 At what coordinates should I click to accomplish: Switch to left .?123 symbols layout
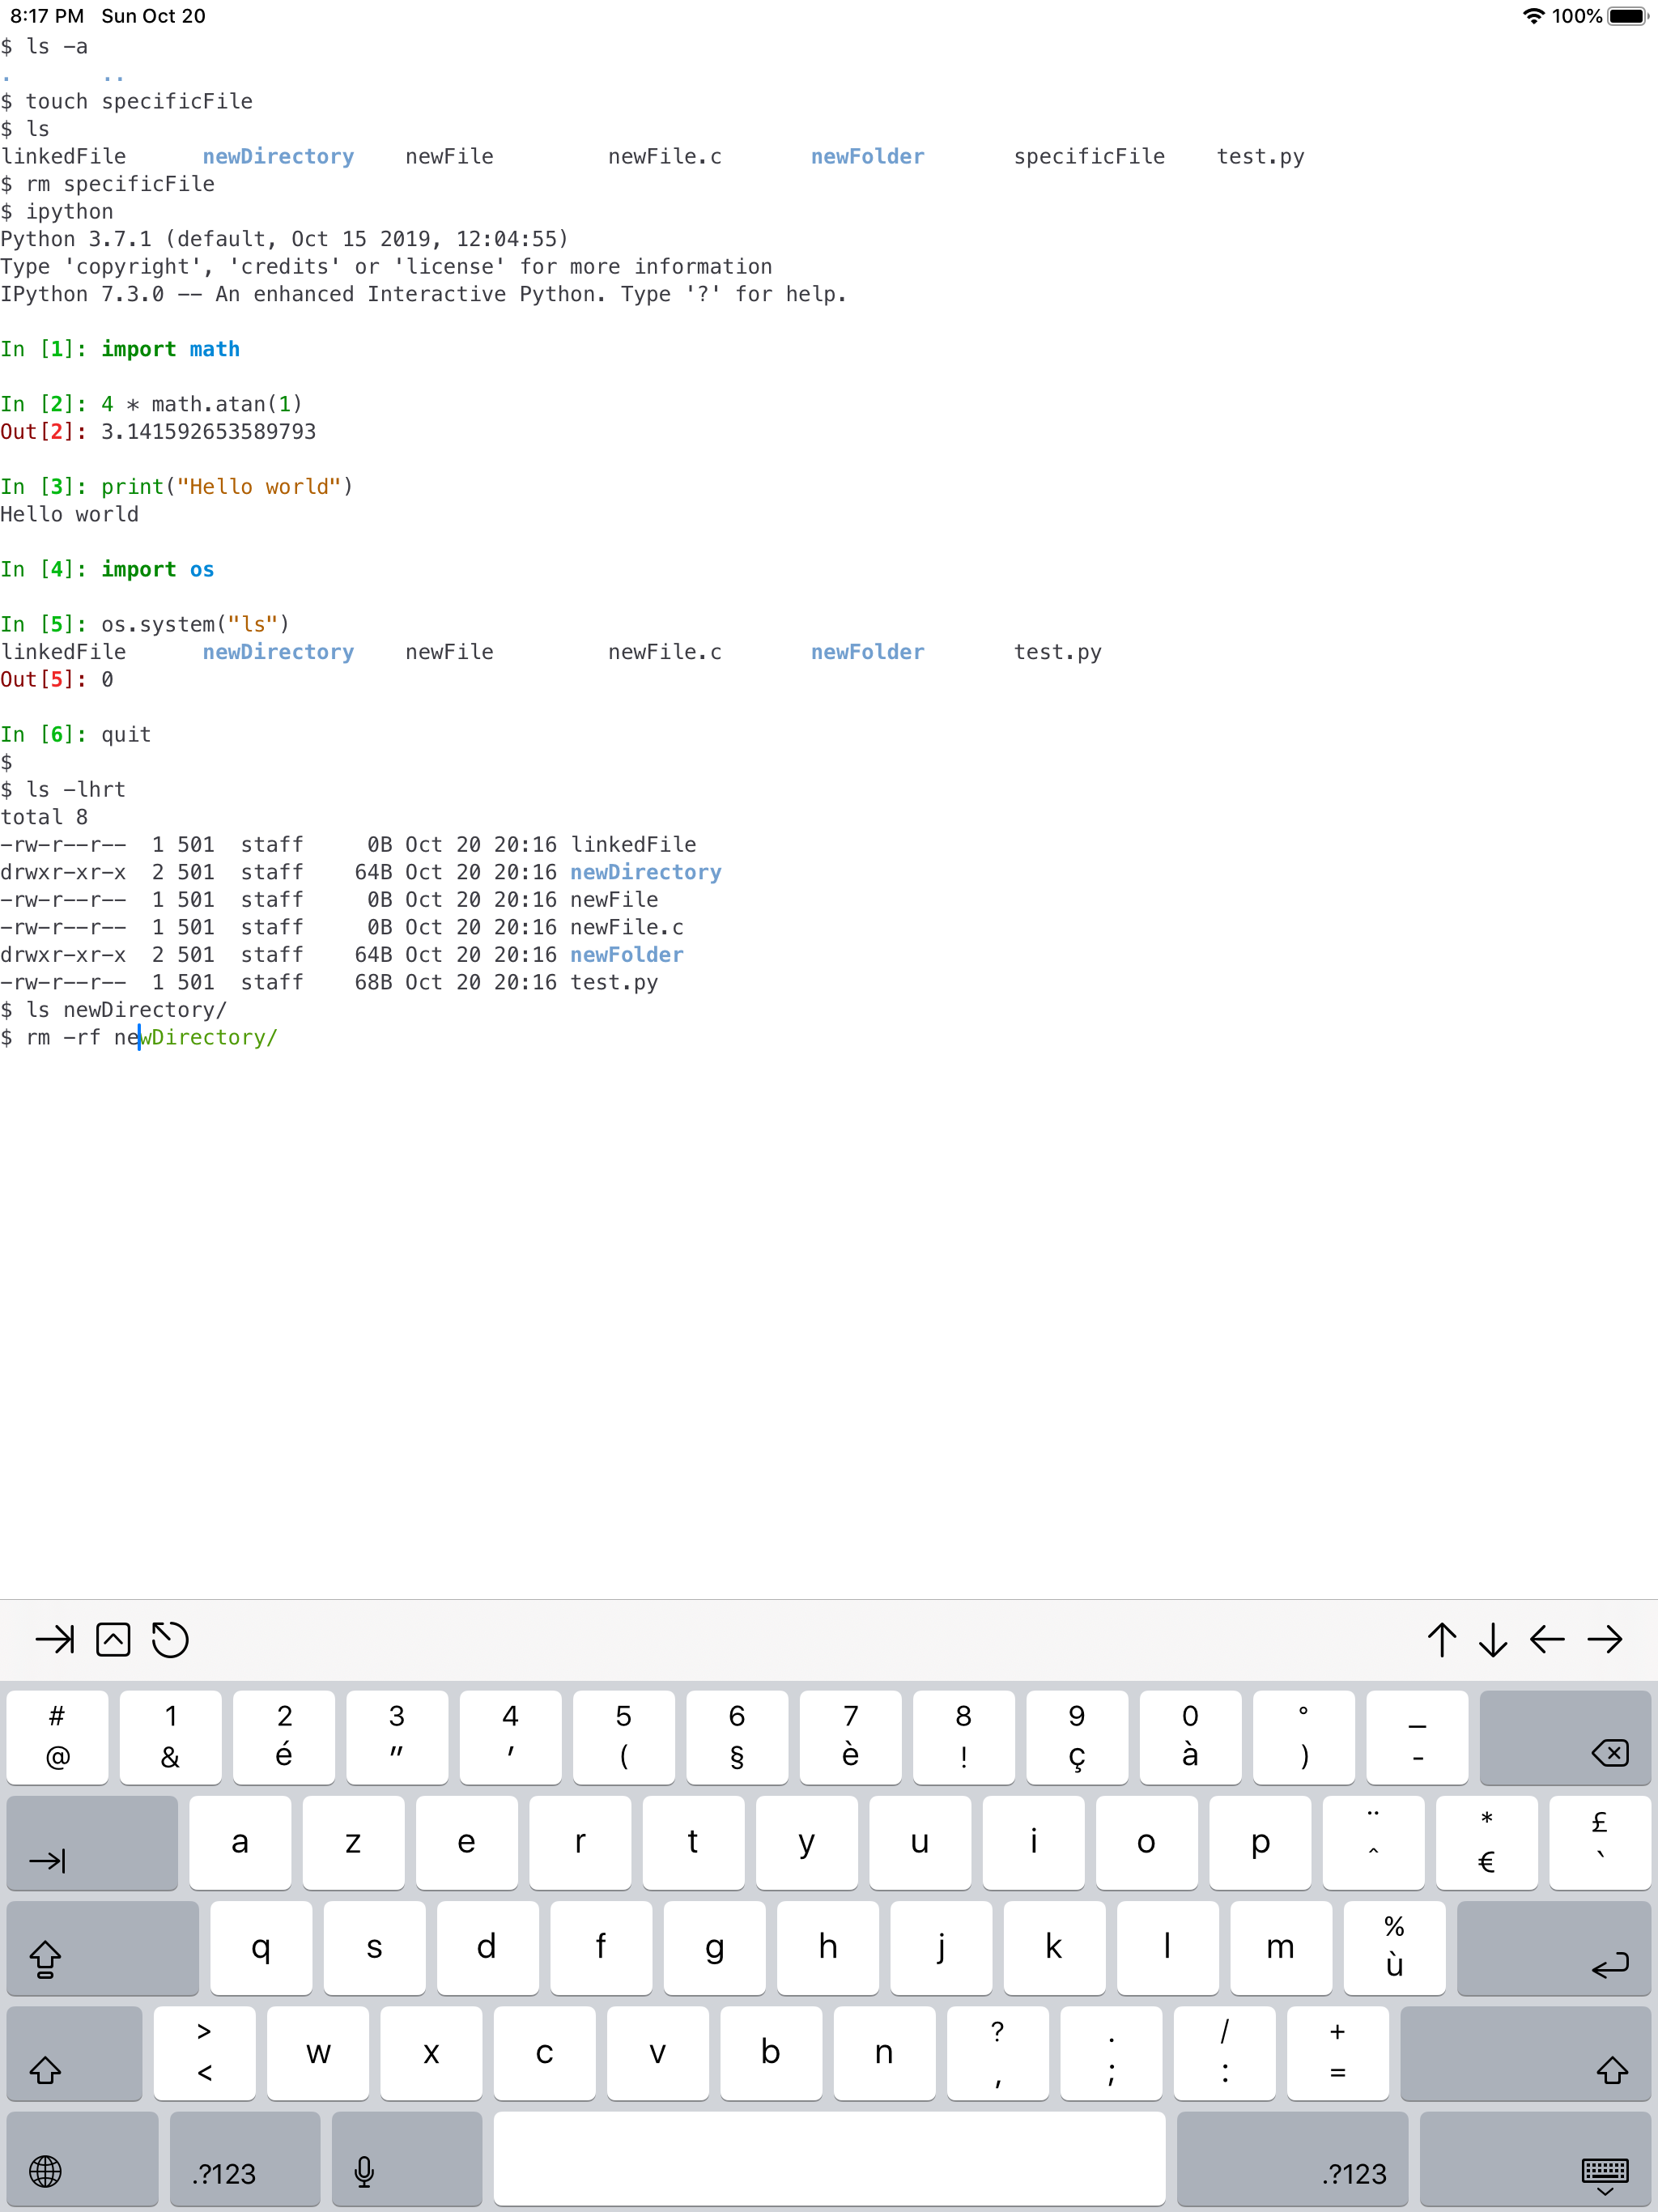click(245, 2158)
